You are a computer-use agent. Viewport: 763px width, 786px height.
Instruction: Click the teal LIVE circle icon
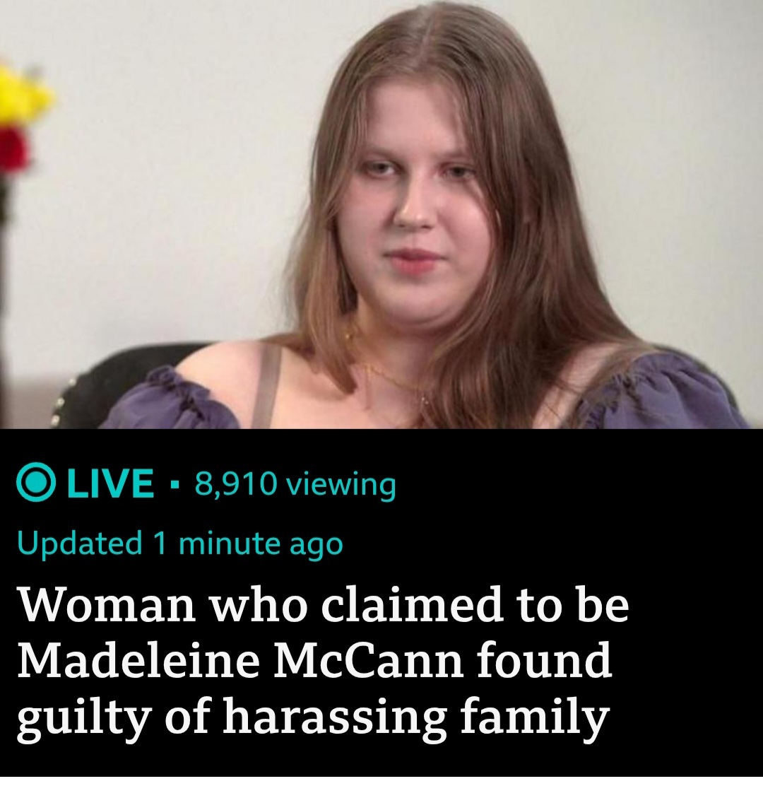(35, 483)
